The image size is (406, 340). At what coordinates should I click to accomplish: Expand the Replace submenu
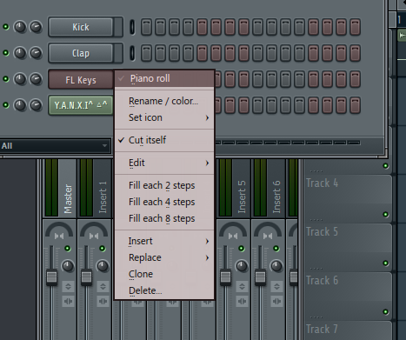click(164, 257)
